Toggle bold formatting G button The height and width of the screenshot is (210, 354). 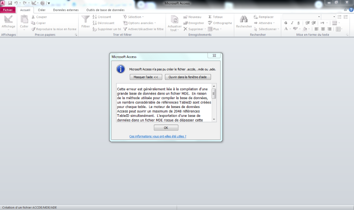286,23
